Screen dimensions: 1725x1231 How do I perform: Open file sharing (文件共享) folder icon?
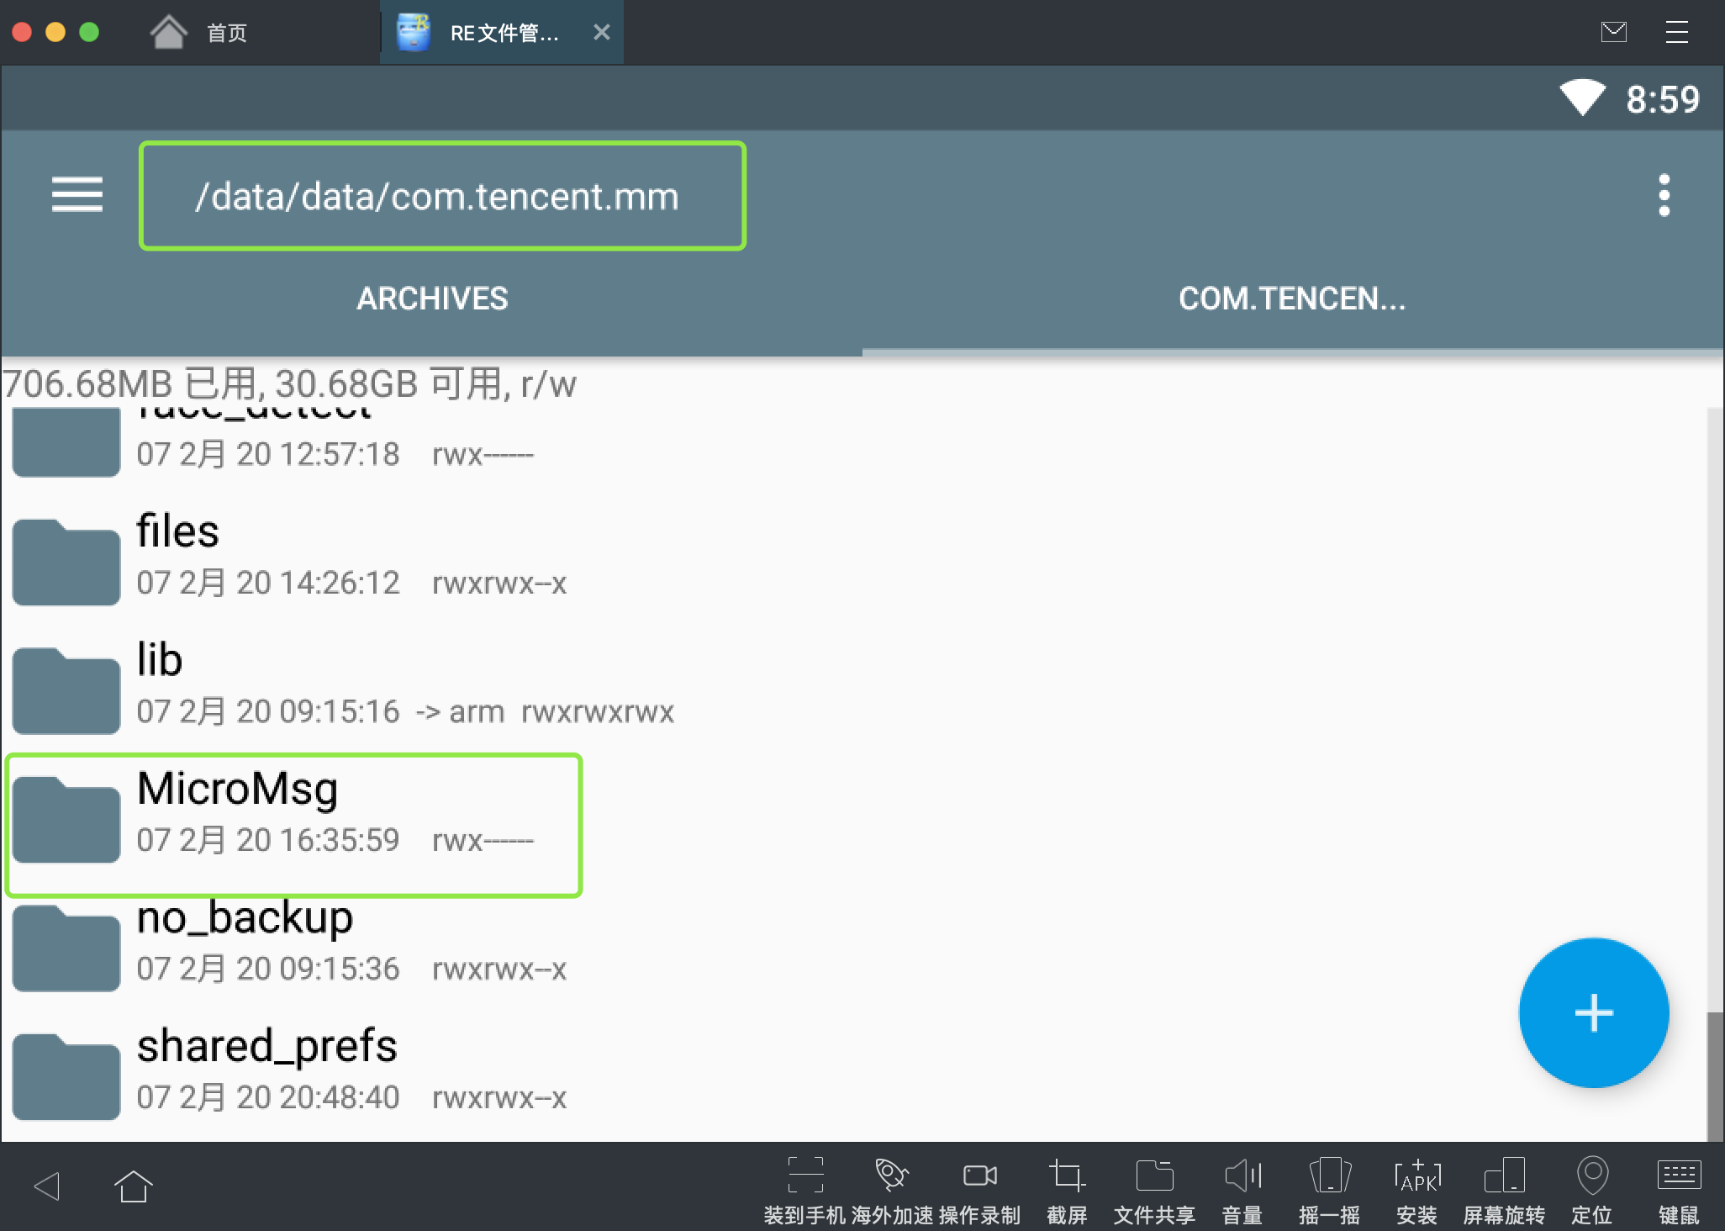pyautogui.click(x=1154, y=1176)
